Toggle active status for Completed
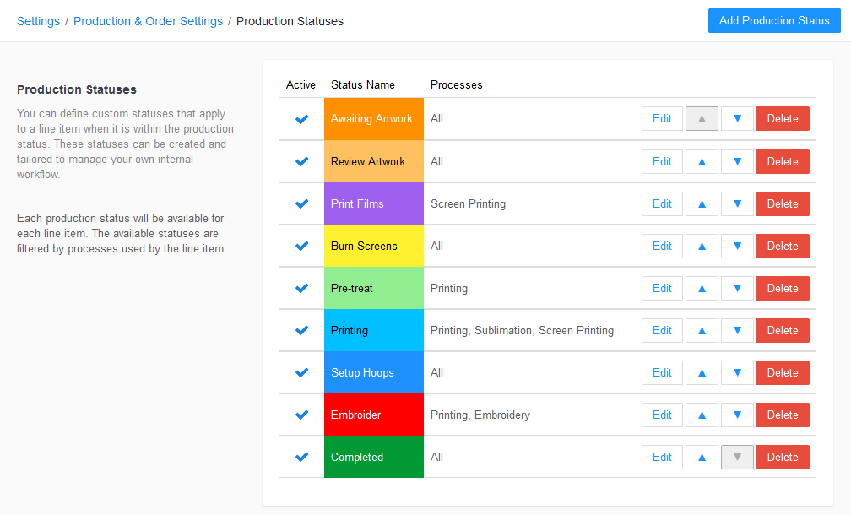851x515 pixels. tap(301, 457)
